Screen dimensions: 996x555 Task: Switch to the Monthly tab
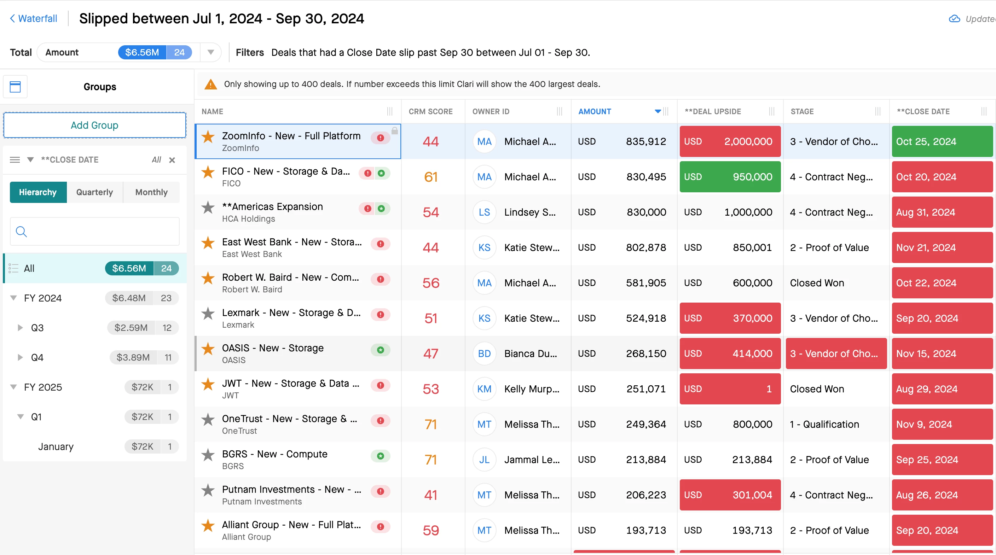point(151,192)
